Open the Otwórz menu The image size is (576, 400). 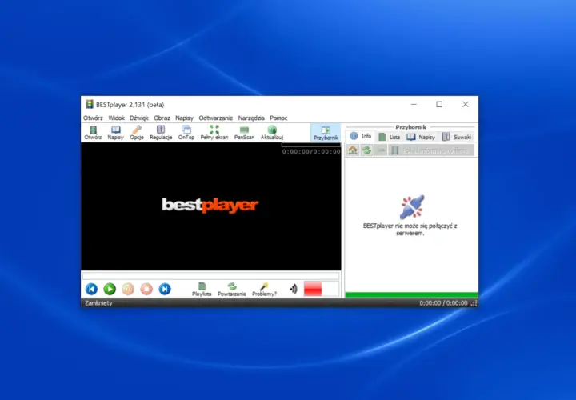[x=93, y=118]
